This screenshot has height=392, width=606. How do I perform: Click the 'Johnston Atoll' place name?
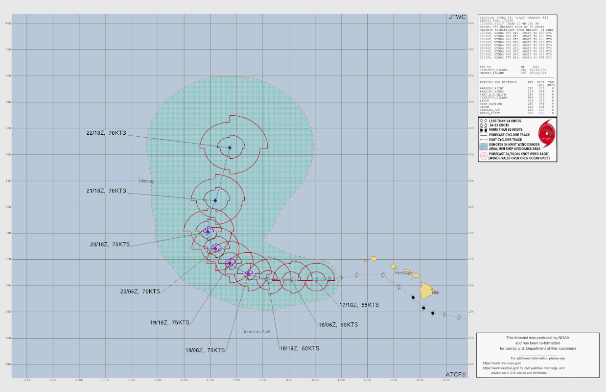(257, 332)
